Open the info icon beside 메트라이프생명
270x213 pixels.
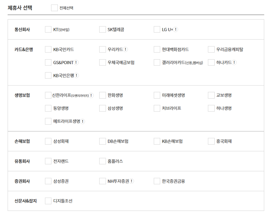coord(83,121)
